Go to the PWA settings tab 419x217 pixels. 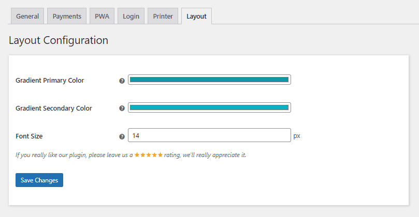click(102, 16)
